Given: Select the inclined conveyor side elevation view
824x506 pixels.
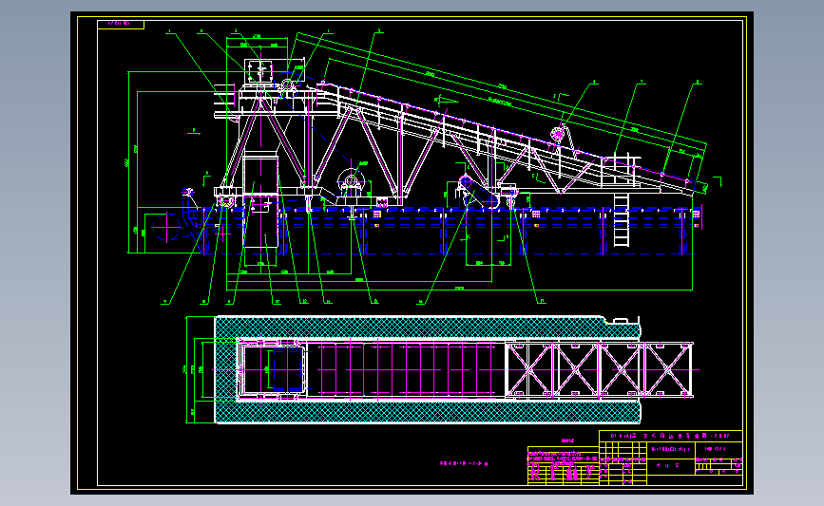Looking at the screenshot, I should click(418, 168).
